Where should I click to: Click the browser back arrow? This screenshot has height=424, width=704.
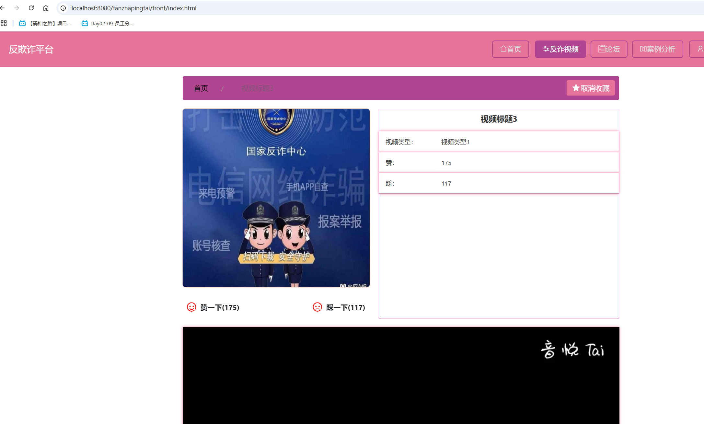click(3, 8)
